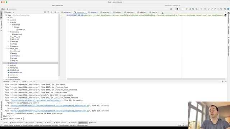230x129 pixels.
Task: Select admin.py in the project tree
Action: coord(15,39)
